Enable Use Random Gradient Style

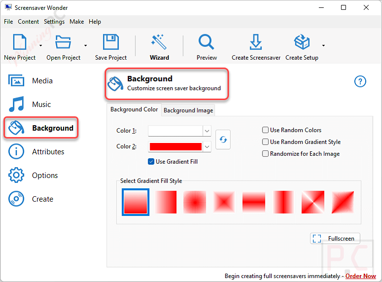pos(266,141)
